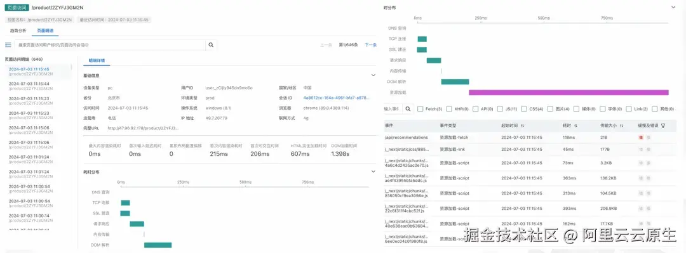686x253 pixels.
Task: Click the 607ms HTML完全加载时间 value
Action: pos(299,154)
